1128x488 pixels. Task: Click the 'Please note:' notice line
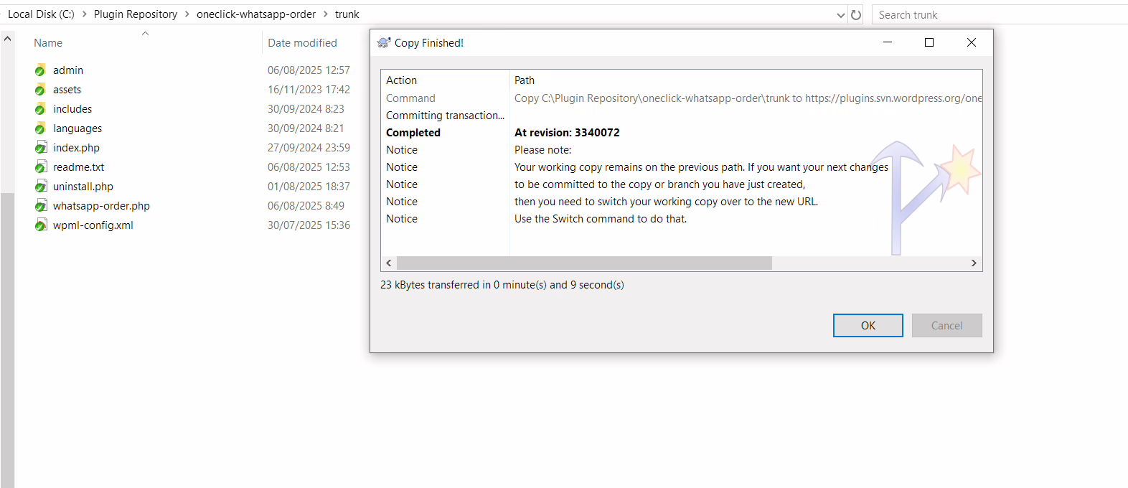543,150
